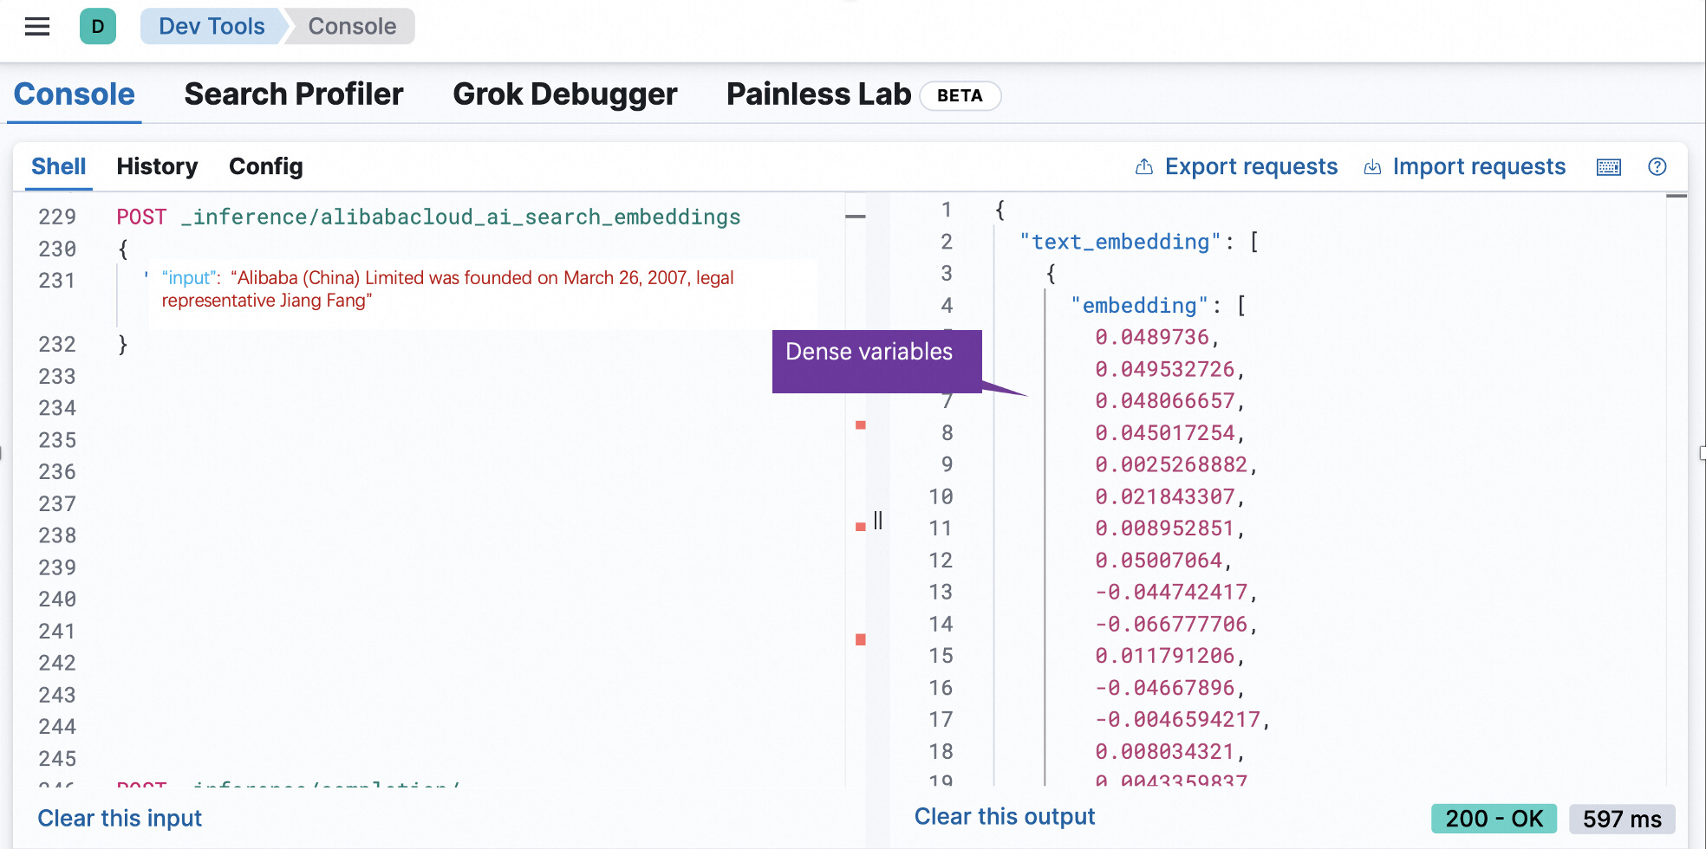Click output value 0.048066657
This screenshot has height=849, width=1706.
tap(1164, 401)
